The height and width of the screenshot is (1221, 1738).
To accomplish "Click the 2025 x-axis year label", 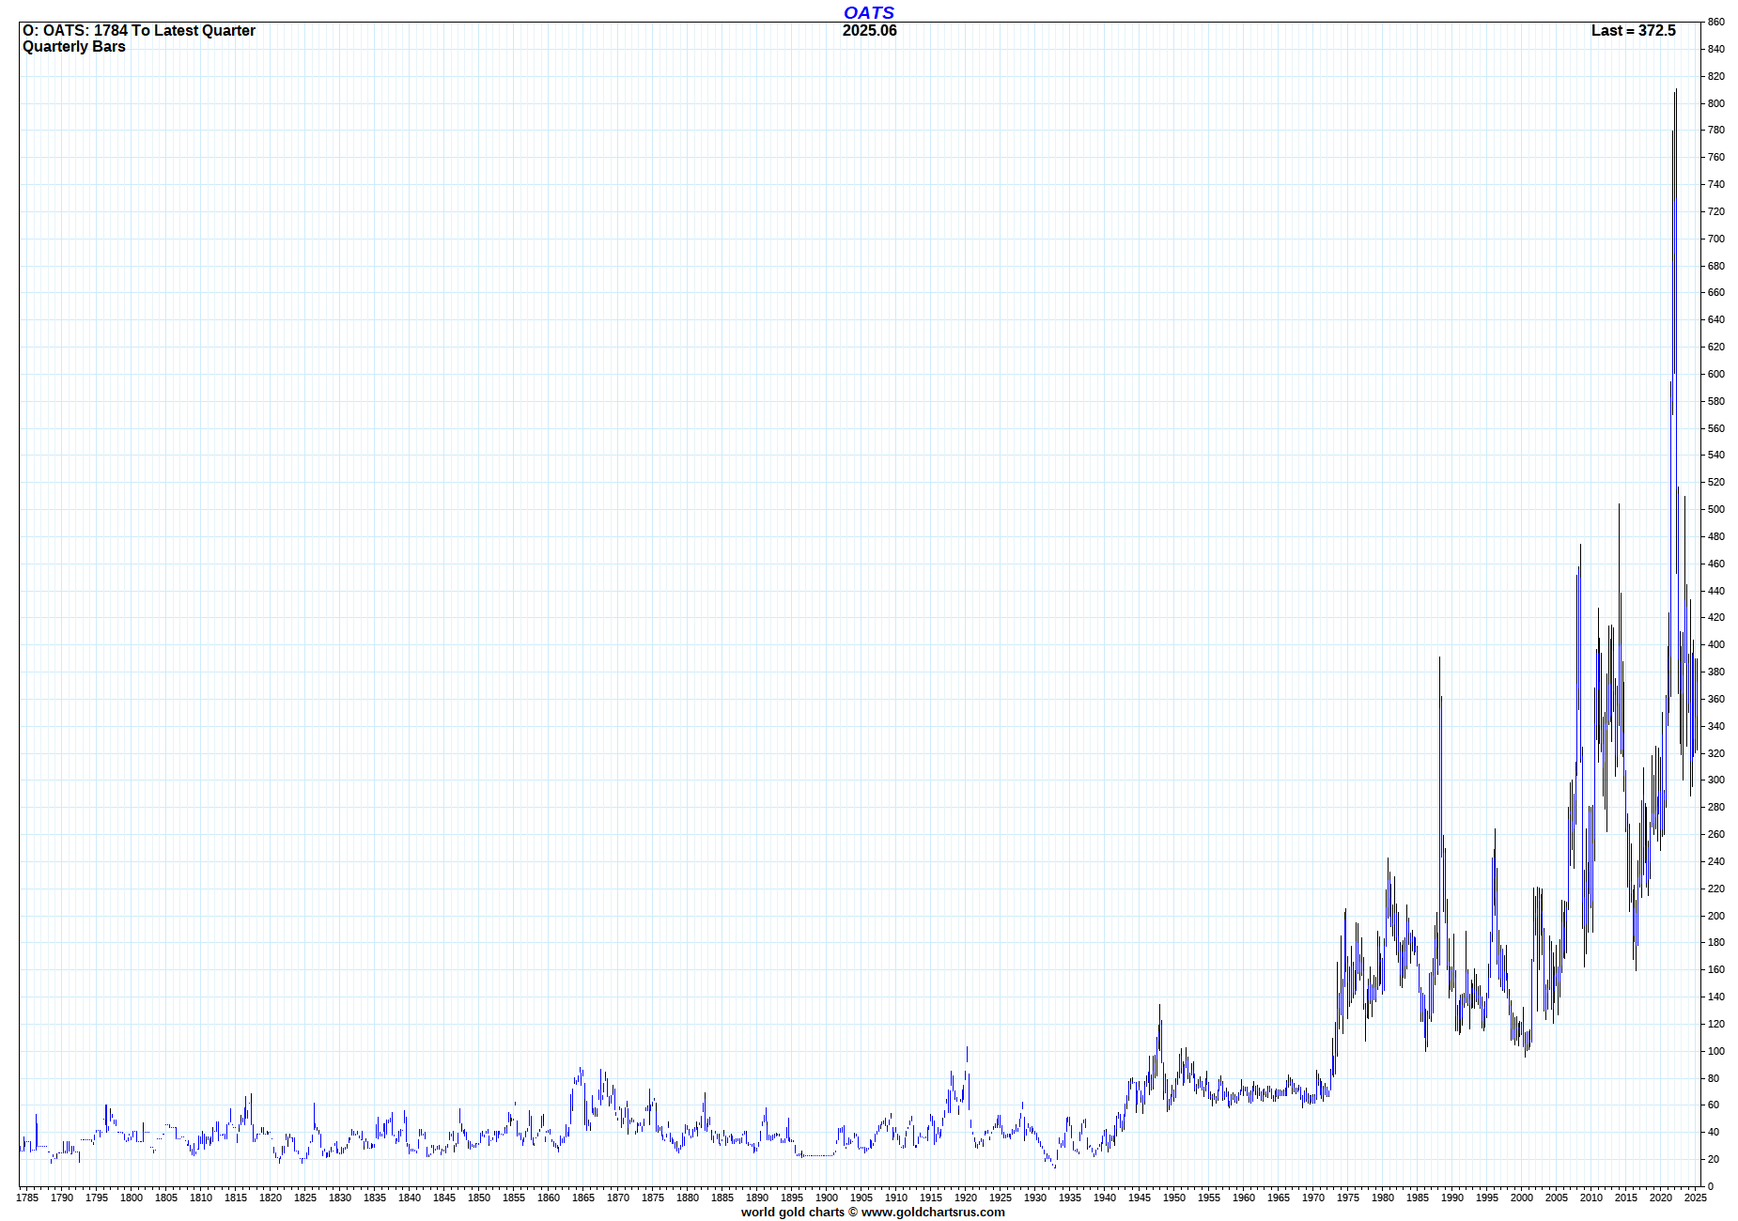I will (x=1696, y=1198).
